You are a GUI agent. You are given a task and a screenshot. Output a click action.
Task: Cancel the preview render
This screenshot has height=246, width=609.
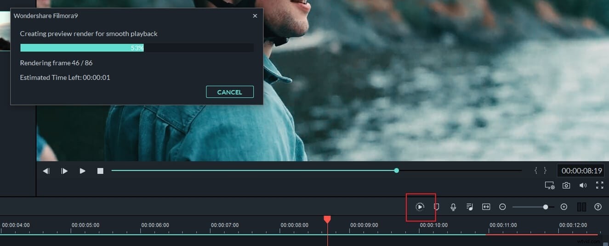point(230,92)
